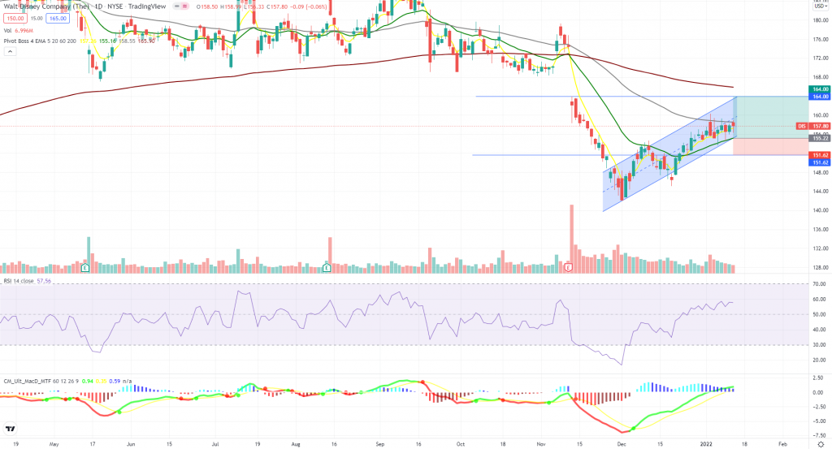
Task: Click the earnings E marker near November
Action: (568, 268)
